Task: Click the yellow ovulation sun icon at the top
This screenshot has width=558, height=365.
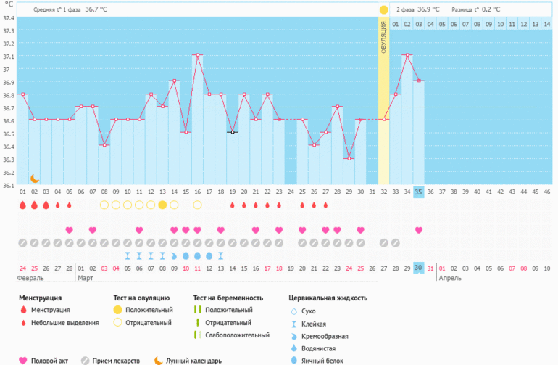Action: [x=383, y=9]
